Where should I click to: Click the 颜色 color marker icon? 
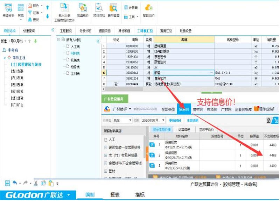point(30,6)
